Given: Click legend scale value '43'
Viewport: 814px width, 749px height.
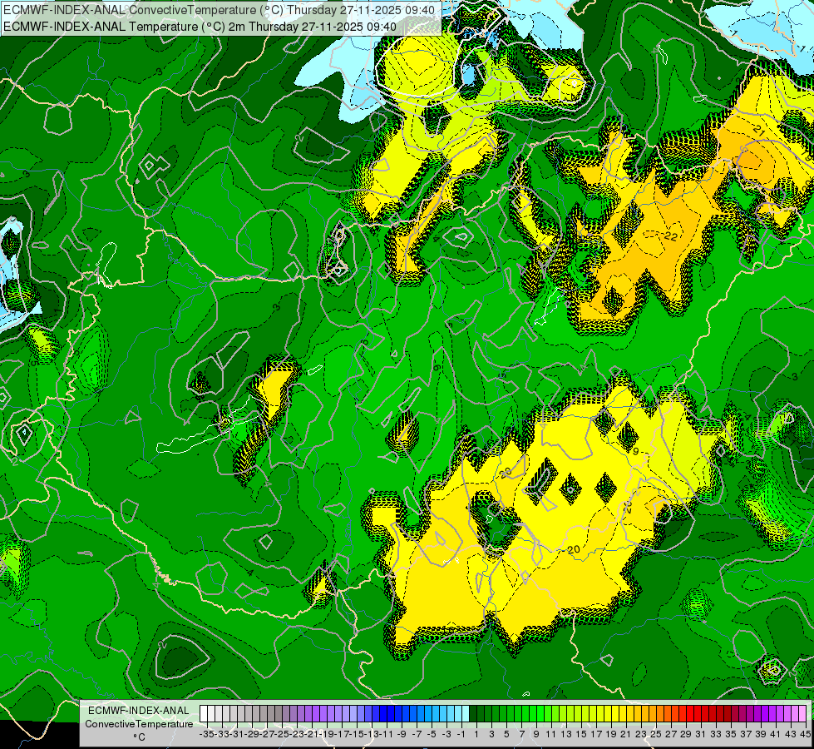Looking at the screenshot, I should coord(791,734).
